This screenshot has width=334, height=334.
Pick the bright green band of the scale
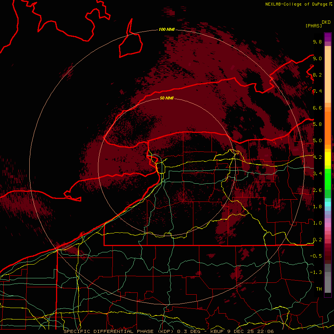tap(328, 179)
